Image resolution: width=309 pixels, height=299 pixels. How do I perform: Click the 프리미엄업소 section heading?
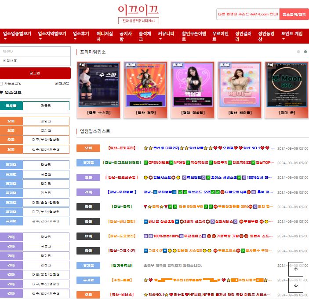pyautogui.click(x=93, y=52)
